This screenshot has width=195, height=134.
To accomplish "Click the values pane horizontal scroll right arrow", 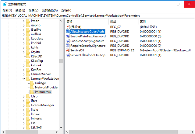I will coord(193,132).
